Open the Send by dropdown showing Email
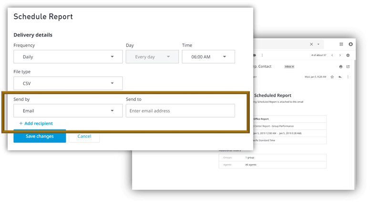 (x=68, y=111)
